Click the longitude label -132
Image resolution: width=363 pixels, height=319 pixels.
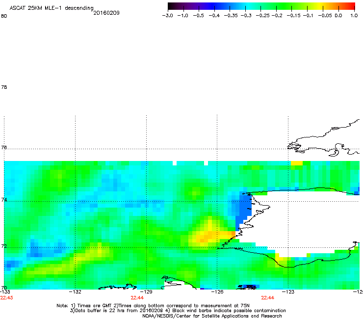(75, 292)
